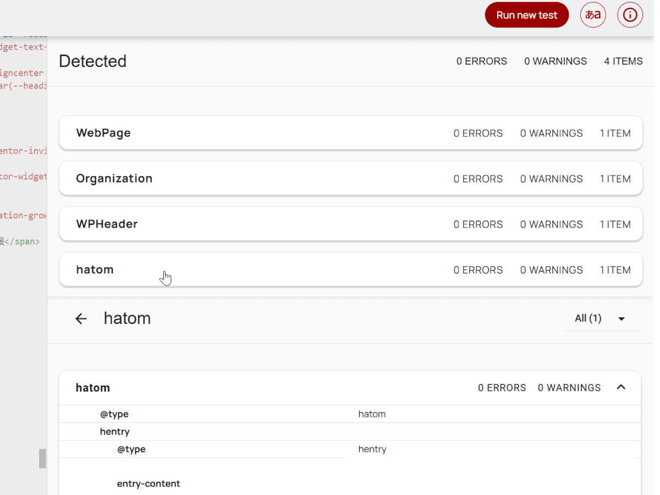Image resolution: width=660 pixels, height=495 pixels.
Task: Click the value 'hatom' in @type row
Action: pos(372,414)
